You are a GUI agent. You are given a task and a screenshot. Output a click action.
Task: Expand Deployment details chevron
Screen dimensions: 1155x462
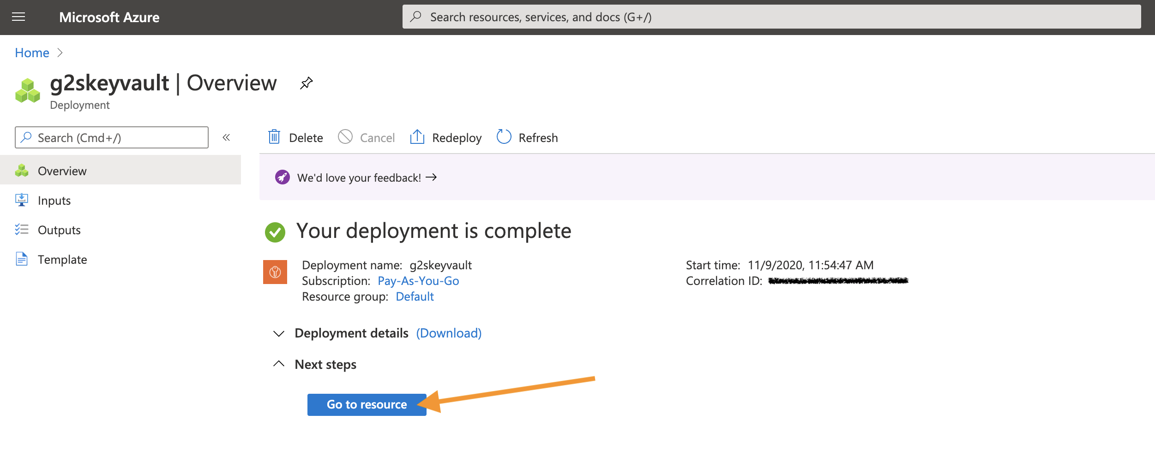(x=279, y=333)
